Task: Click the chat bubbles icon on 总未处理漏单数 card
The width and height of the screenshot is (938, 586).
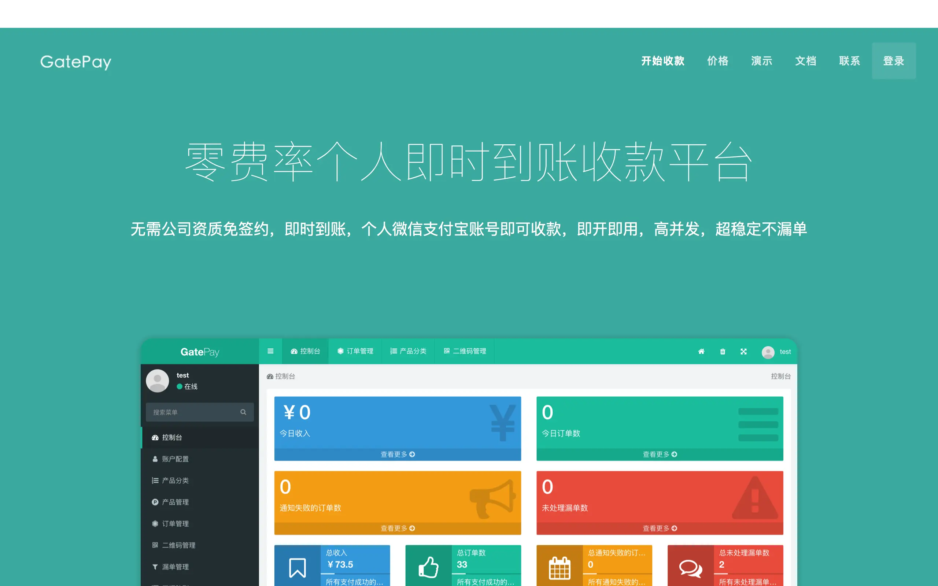Action: pyautogui.click(x=690, y=568)
